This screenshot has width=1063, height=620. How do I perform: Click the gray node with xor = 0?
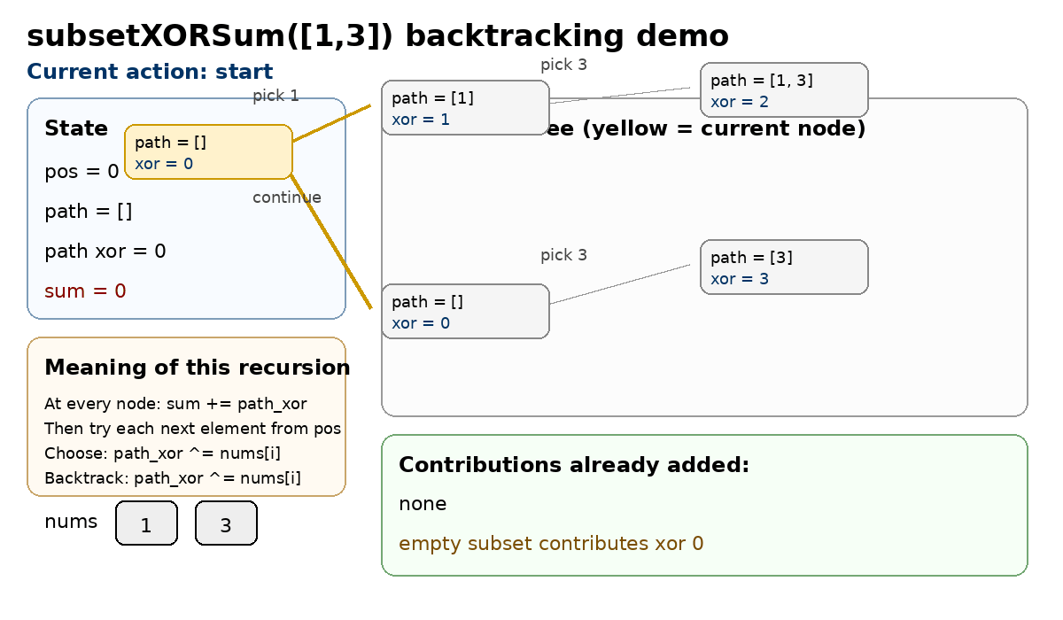(x=465, y=311)
